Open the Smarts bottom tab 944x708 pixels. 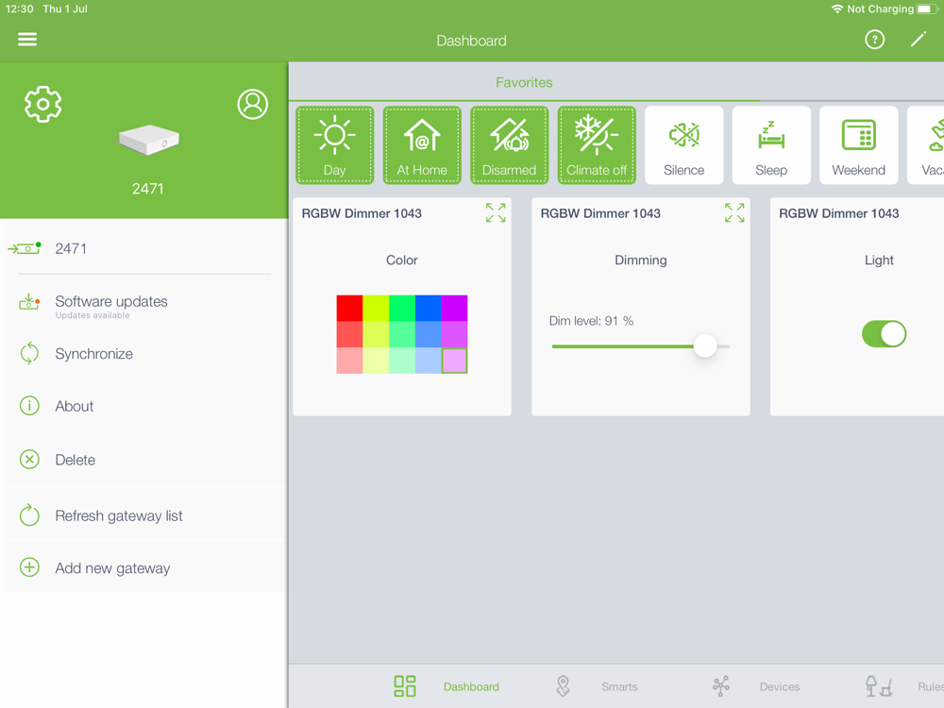[596, 686]
